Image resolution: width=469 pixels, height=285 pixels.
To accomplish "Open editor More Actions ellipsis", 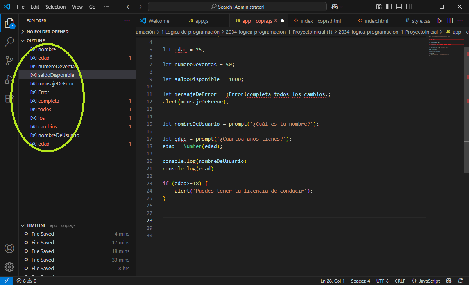I will pyautogui.click(x=460, y=21).
